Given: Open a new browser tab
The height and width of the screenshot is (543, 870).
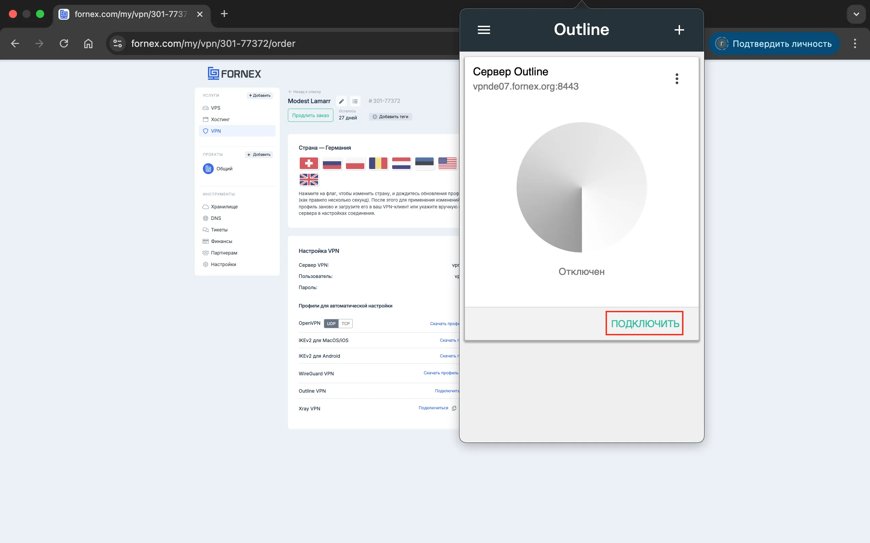Looking at the screenshot, I should (224, 14).
